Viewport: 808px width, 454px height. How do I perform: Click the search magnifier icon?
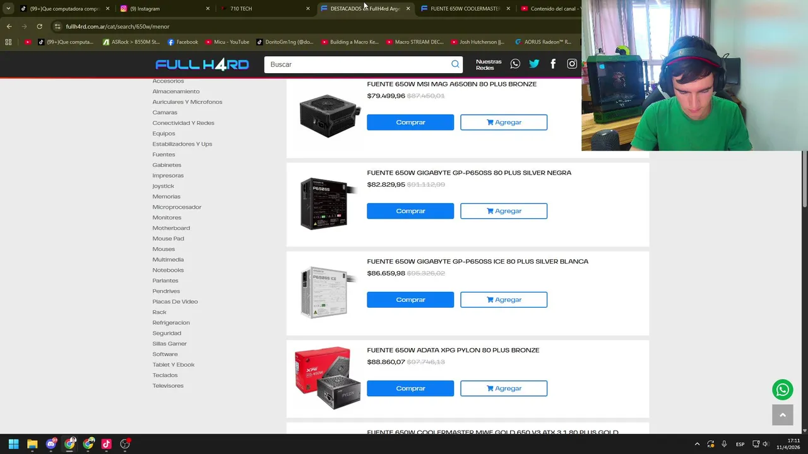pyautogui.click(x=455, y=64)
